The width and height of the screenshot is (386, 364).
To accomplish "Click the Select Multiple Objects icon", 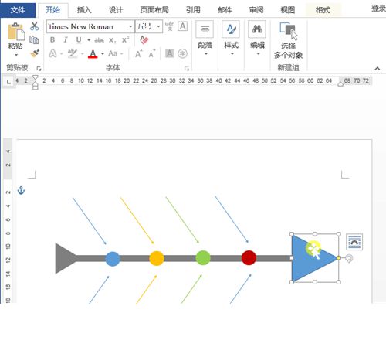I will tap(288, 31).
